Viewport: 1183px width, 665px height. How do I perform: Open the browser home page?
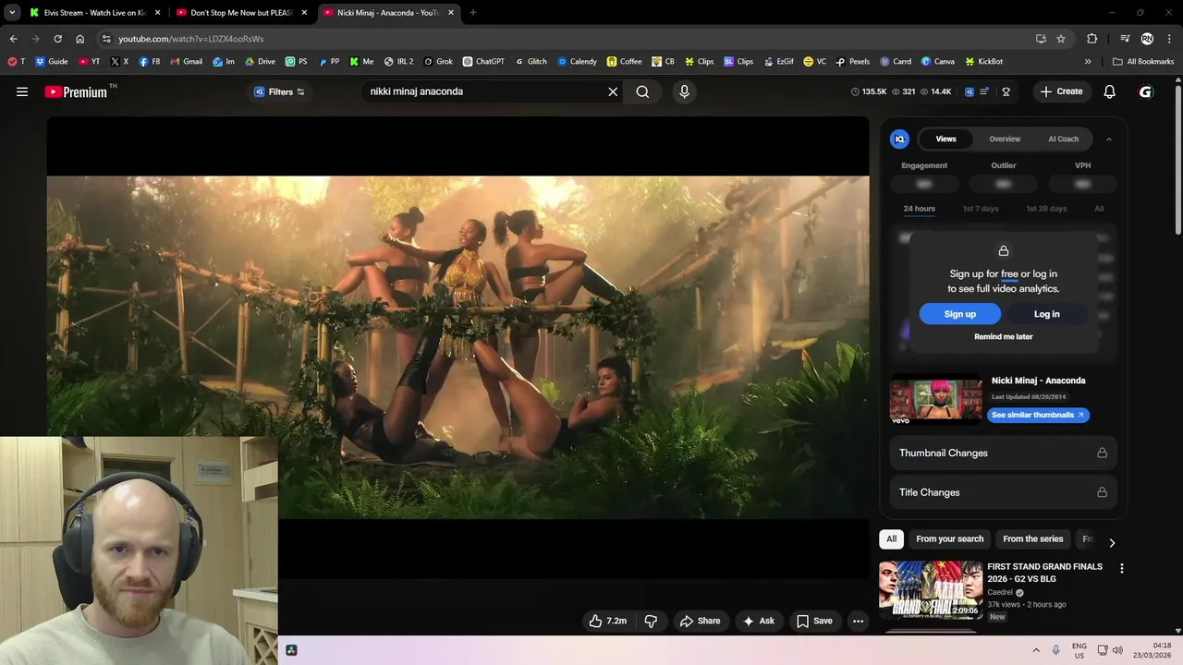(80, 39)
